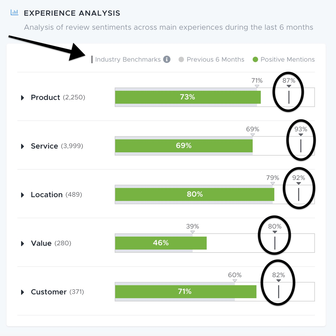Toggle the Previous 6 Months legend item

[212, 59]
